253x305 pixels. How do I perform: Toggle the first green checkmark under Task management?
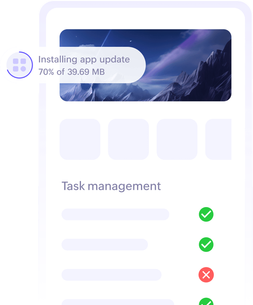pos(206,214)
